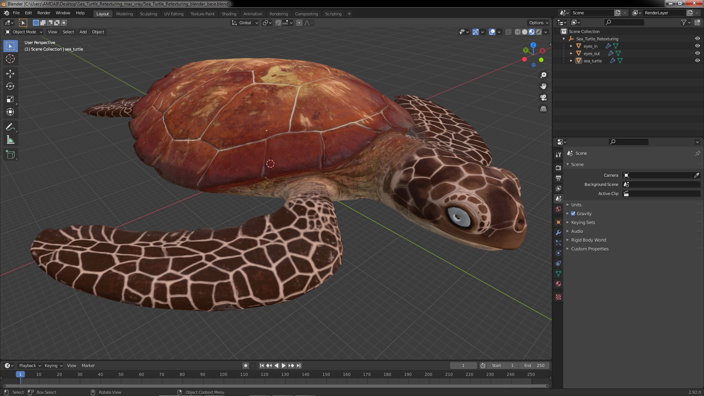704x396 pixels.
Task: Activate the Move tool
Action: [x=10, y=74]
